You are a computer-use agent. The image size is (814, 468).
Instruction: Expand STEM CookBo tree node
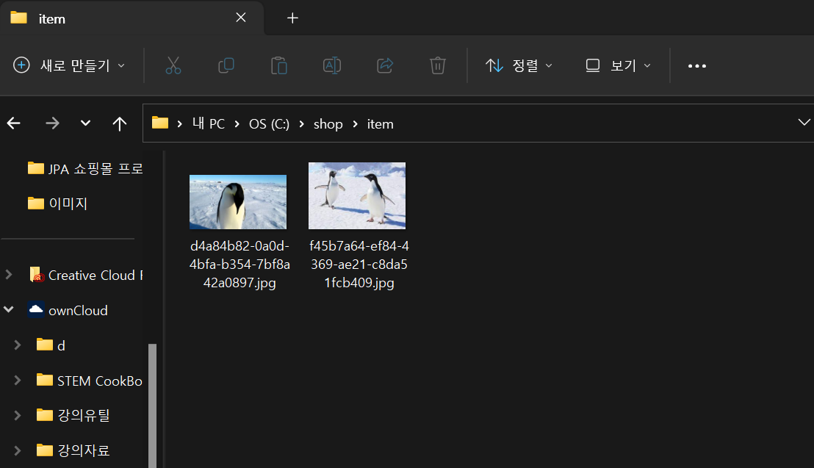coord(17,381)
